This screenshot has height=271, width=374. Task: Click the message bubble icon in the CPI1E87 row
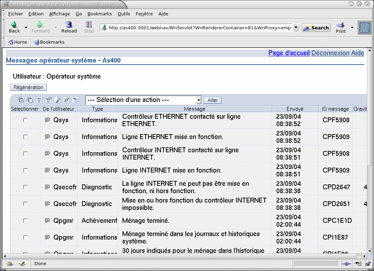pos(47,237)
